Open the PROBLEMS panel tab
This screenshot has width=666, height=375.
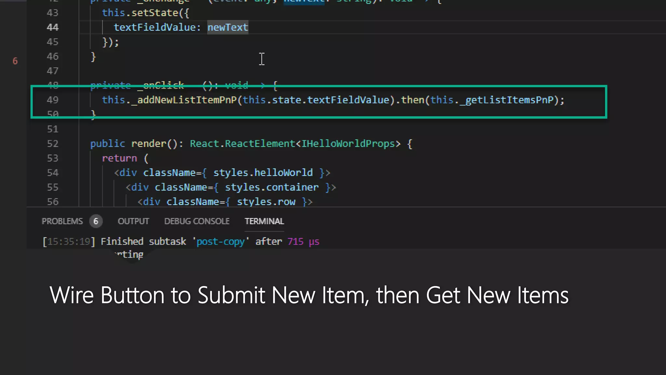pyautogui.click(x=62, y=221)
